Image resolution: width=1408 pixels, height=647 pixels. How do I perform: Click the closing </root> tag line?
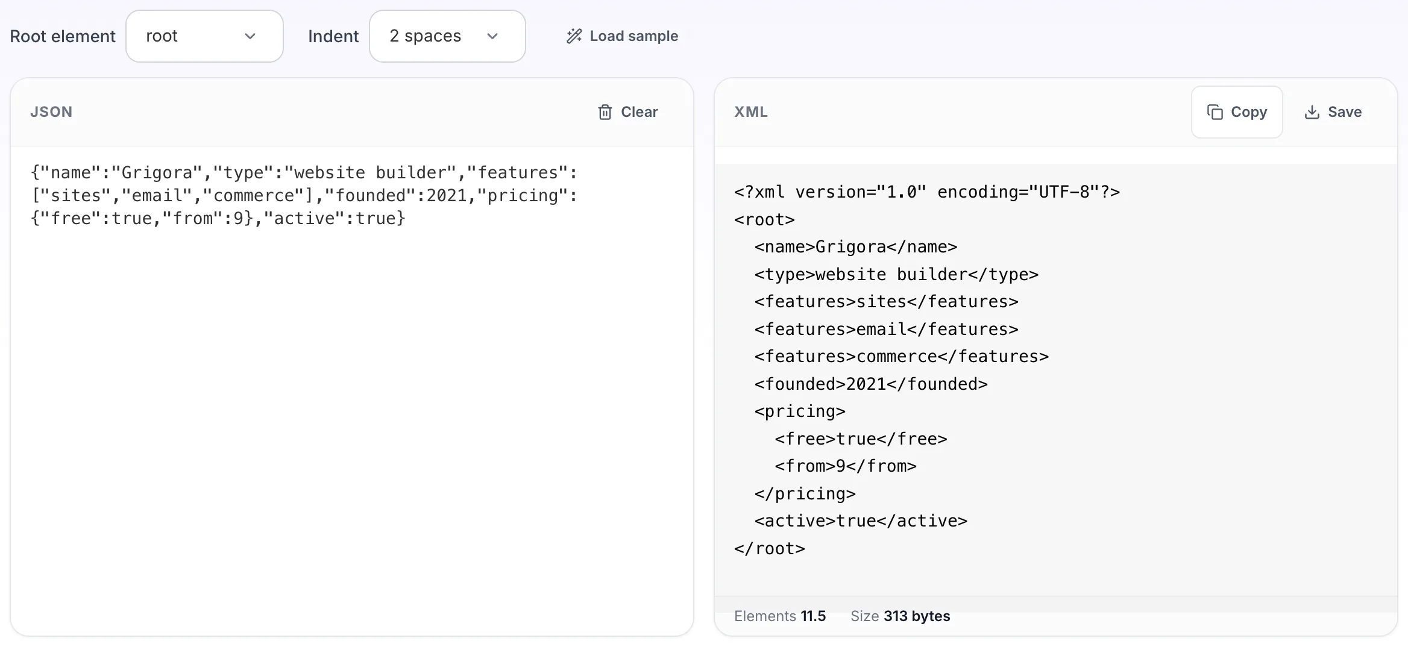[770, 549]
